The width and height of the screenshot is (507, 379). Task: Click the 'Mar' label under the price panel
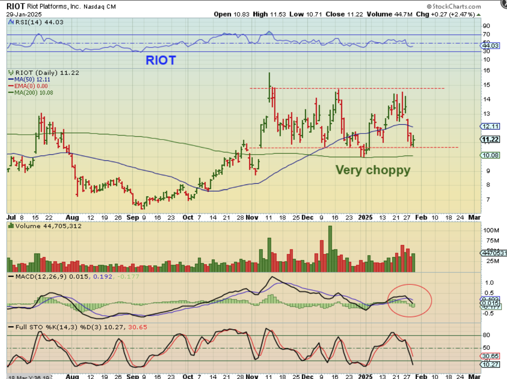click(474, 217)
